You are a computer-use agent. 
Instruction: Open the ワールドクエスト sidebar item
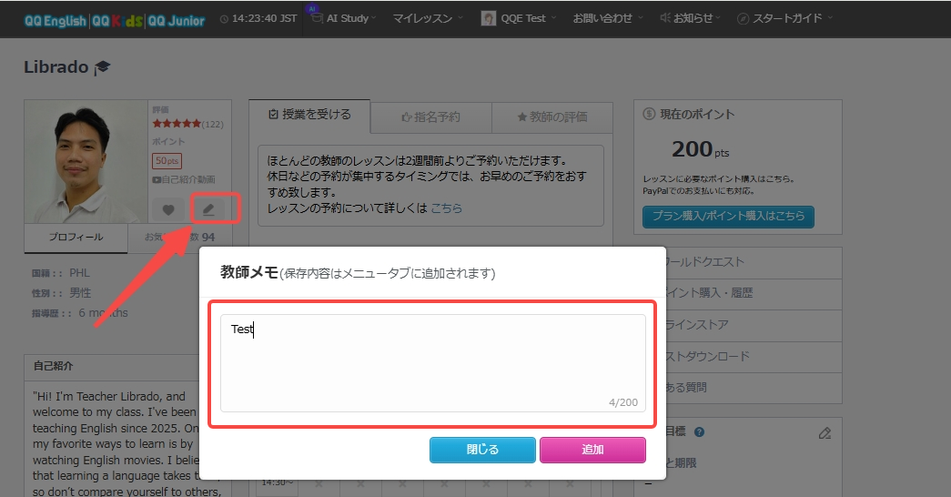pyautogui.click(x=738, y=262)
